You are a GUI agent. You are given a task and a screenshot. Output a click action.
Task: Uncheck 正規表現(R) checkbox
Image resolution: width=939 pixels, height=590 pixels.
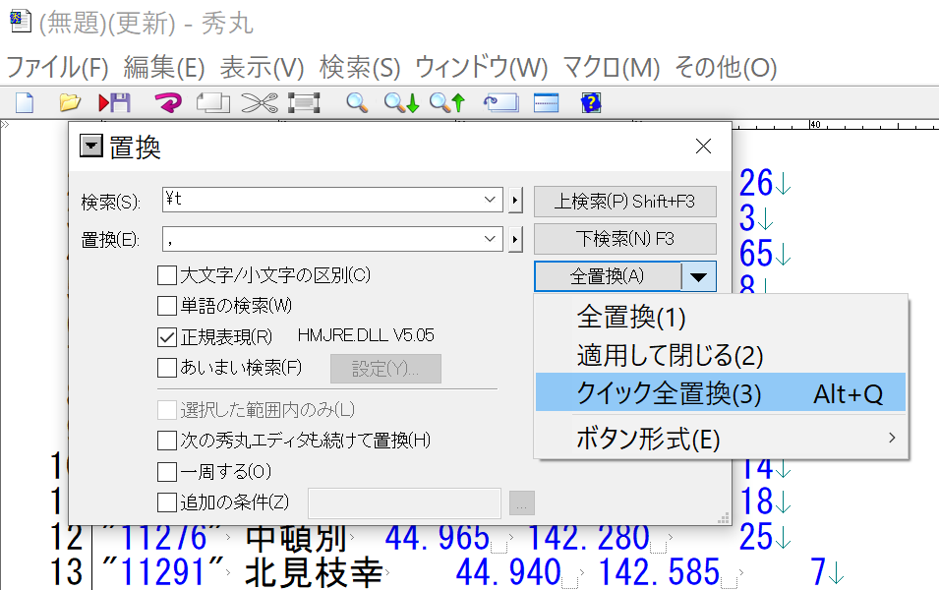coord(167,337)
